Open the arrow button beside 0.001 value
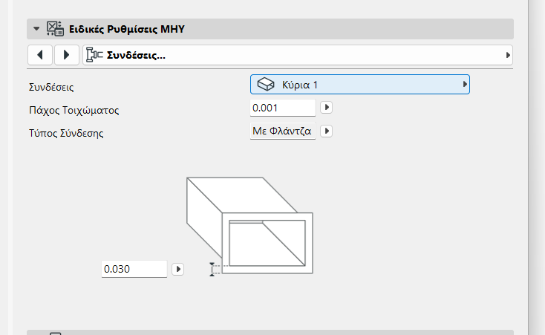This screenshot has width=545, height=335. 325,108
